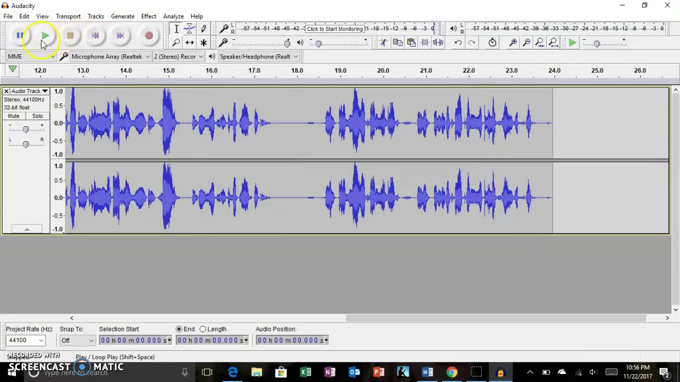Collapse the track with bottom arrow
The height and width of the screenshot is (382, 680).
(x=27, y=229)
